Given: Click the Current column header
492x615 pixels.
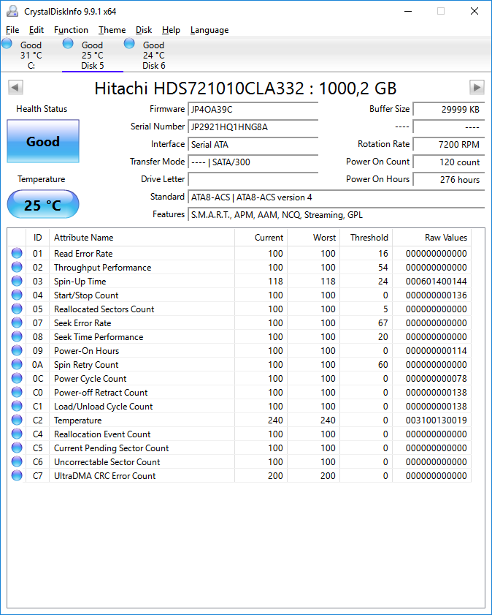Looking at the screenshot, I should click(x=261, y=237).
